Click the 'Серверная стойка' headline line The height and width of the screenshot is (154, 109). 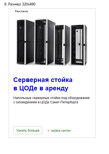coord(43,80)
